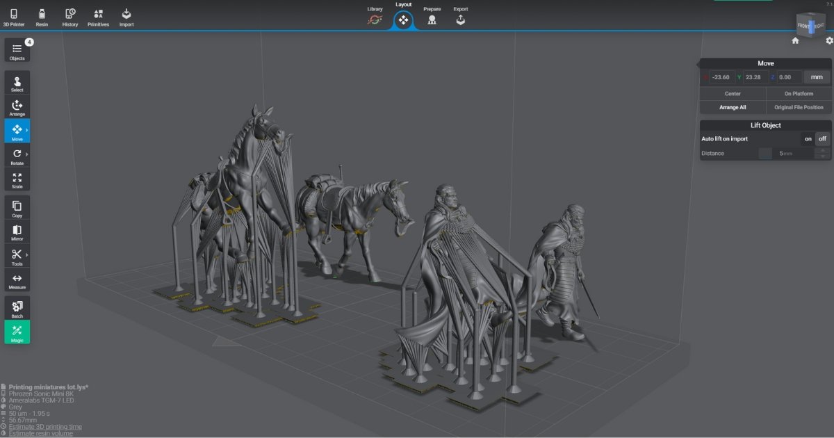Set Auto lift on import to off

point(822,138)
